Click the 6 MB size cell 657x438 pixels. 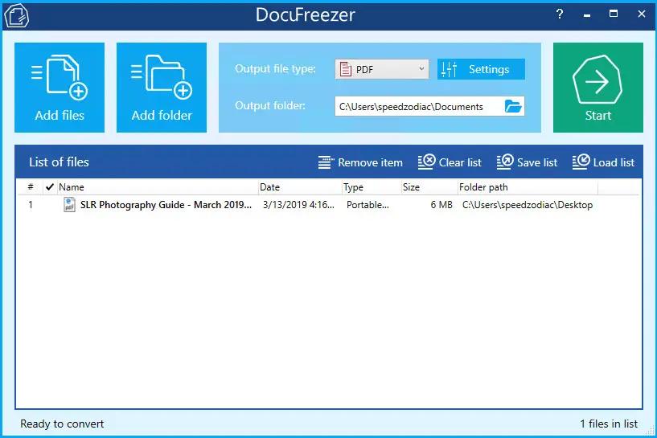[441, 205]
